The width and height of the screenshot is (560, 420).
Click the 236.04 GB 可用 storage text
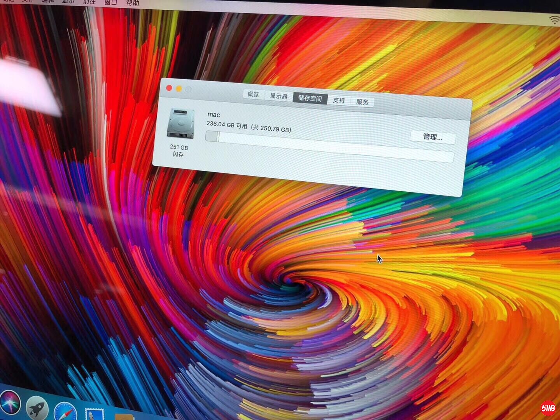pos(227,125)
